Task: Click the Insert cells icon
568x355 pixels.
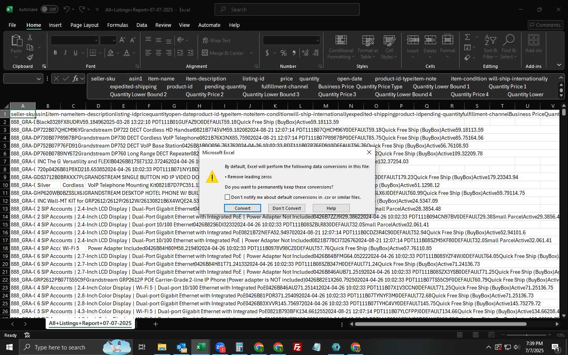Action: click(413, 40)
